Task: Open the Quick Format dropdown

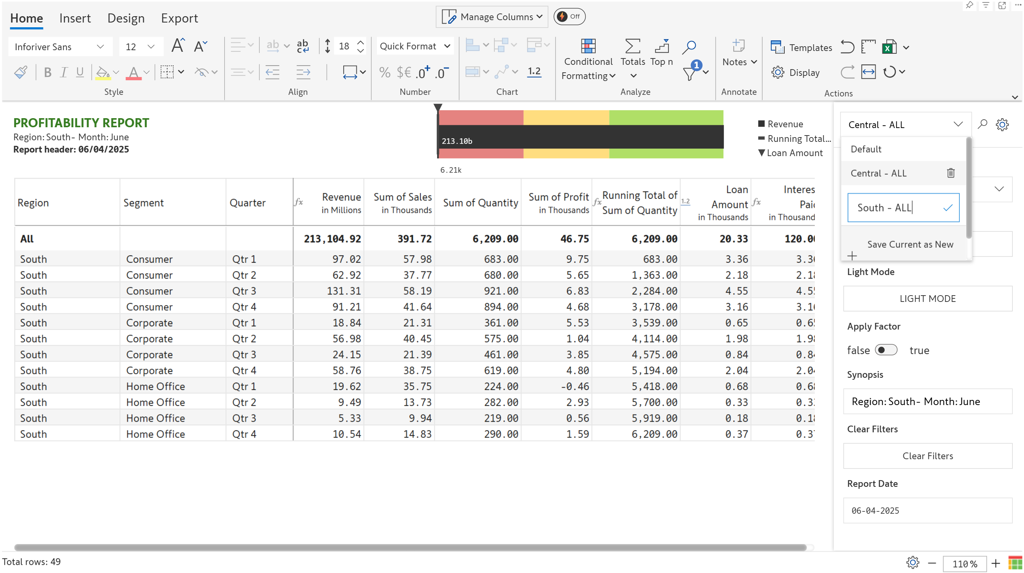Action: (x=415, y=46)
